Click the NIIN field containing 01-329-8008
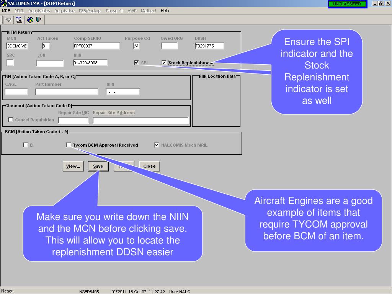The image size is (392, 294). click(90, 63)
